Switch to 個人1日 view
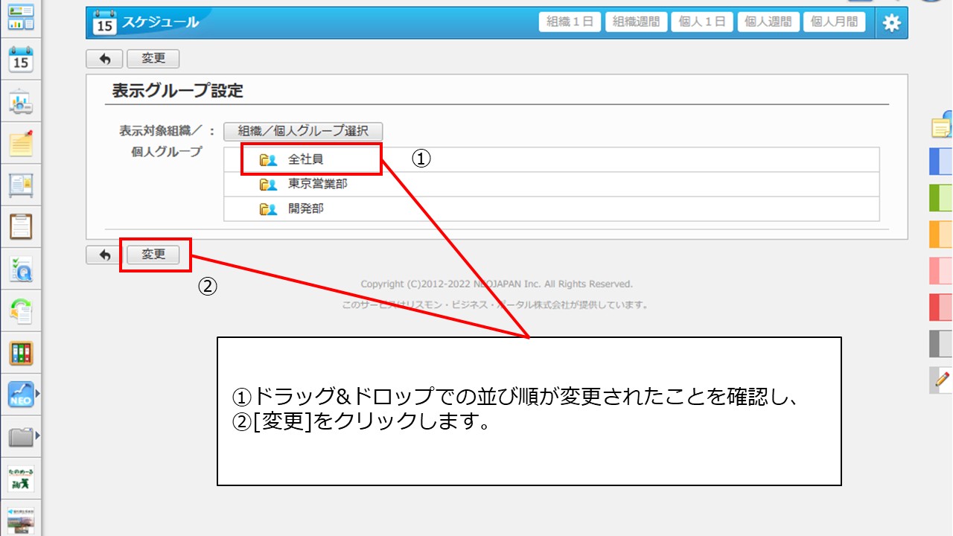953x536 pixels. pyautogui.click(x=702, y=22)
